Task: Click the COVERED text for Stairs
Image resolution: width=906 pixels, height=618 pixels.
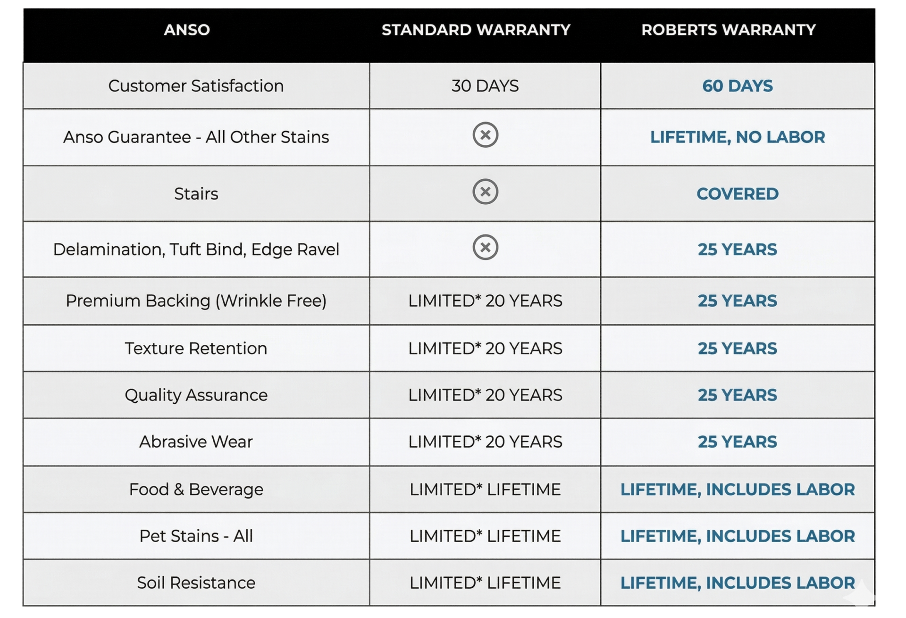Action: click(737, 194)
